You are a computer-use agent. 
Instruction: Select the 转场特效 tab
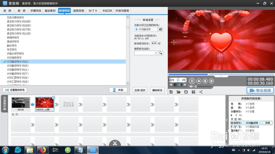(x=64, y=11)
